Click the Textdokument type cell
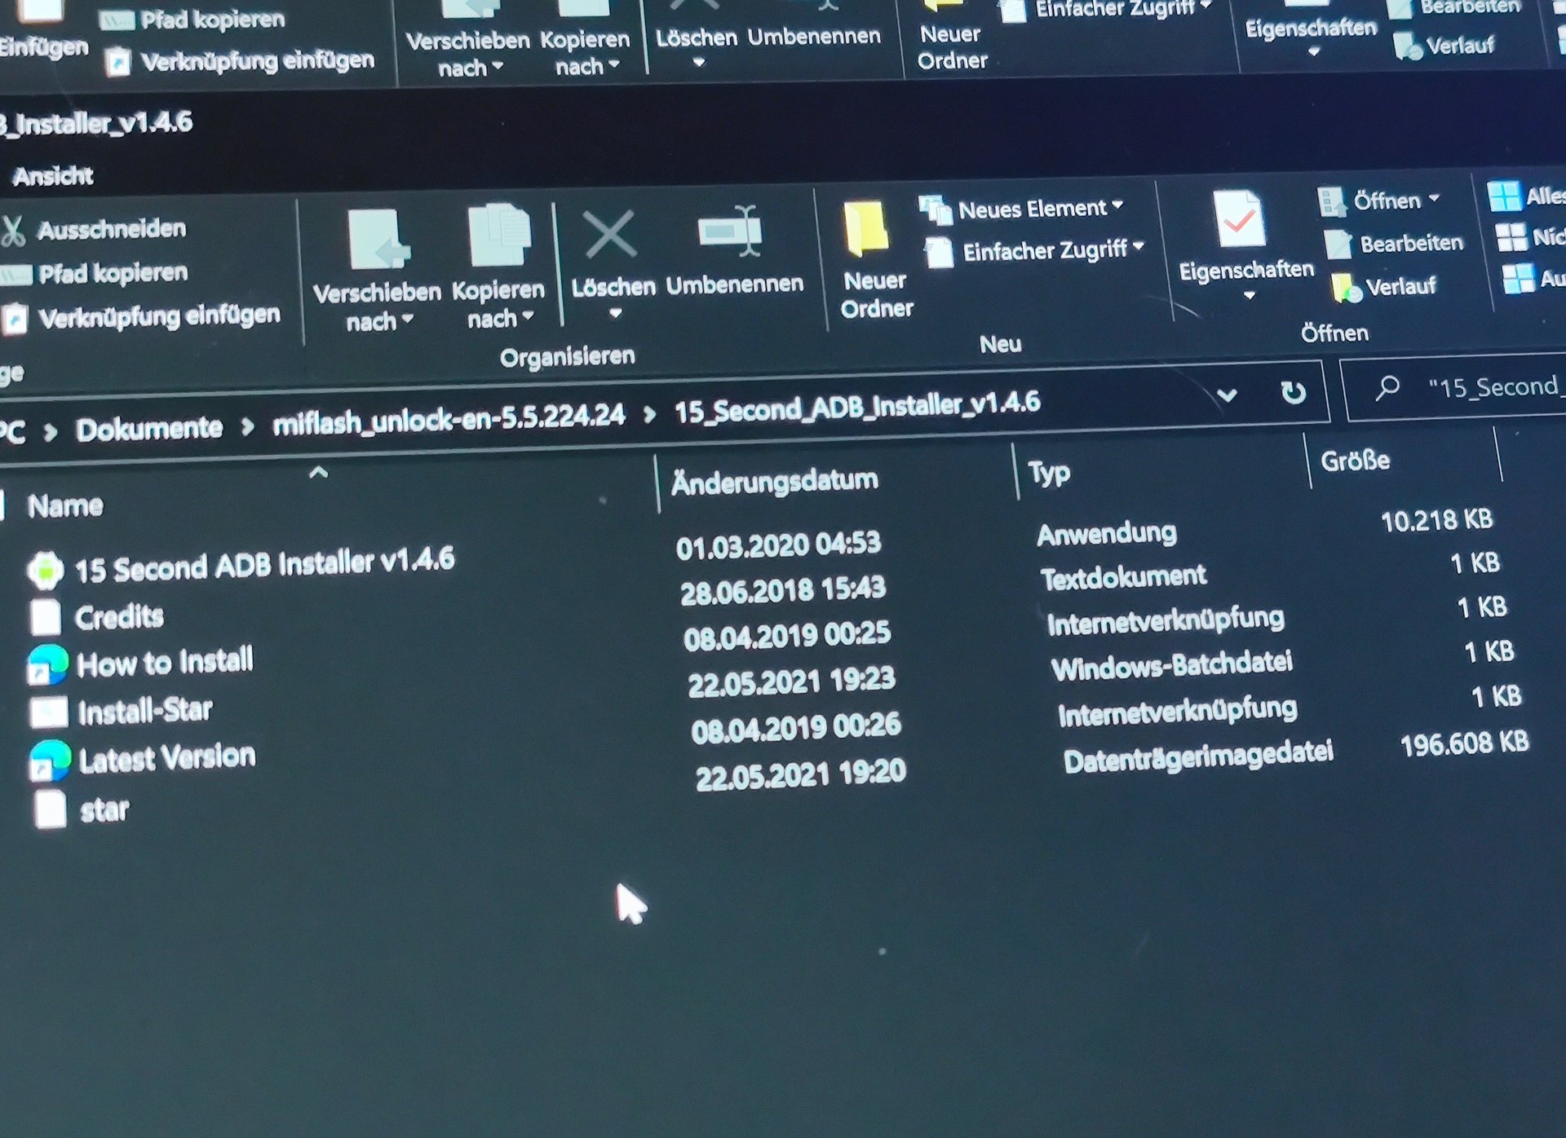 1123,577
